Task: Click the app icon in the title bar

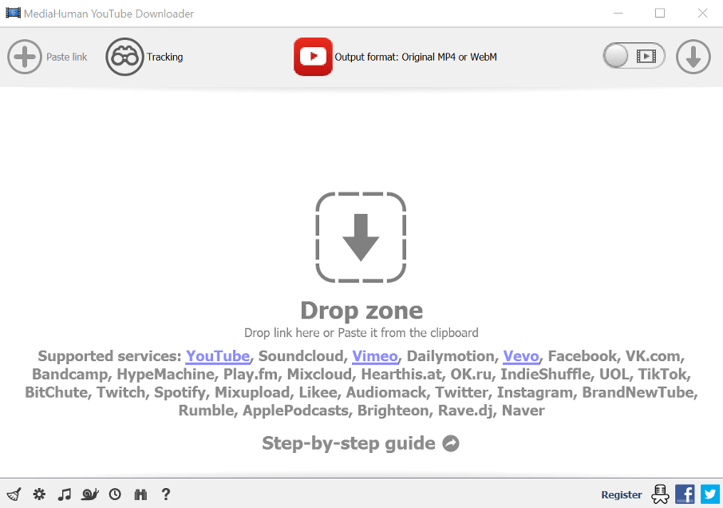Action: (13, 13)
